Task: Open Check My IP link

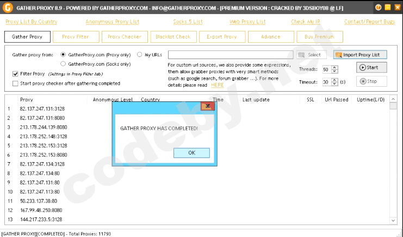Action: 305,22
